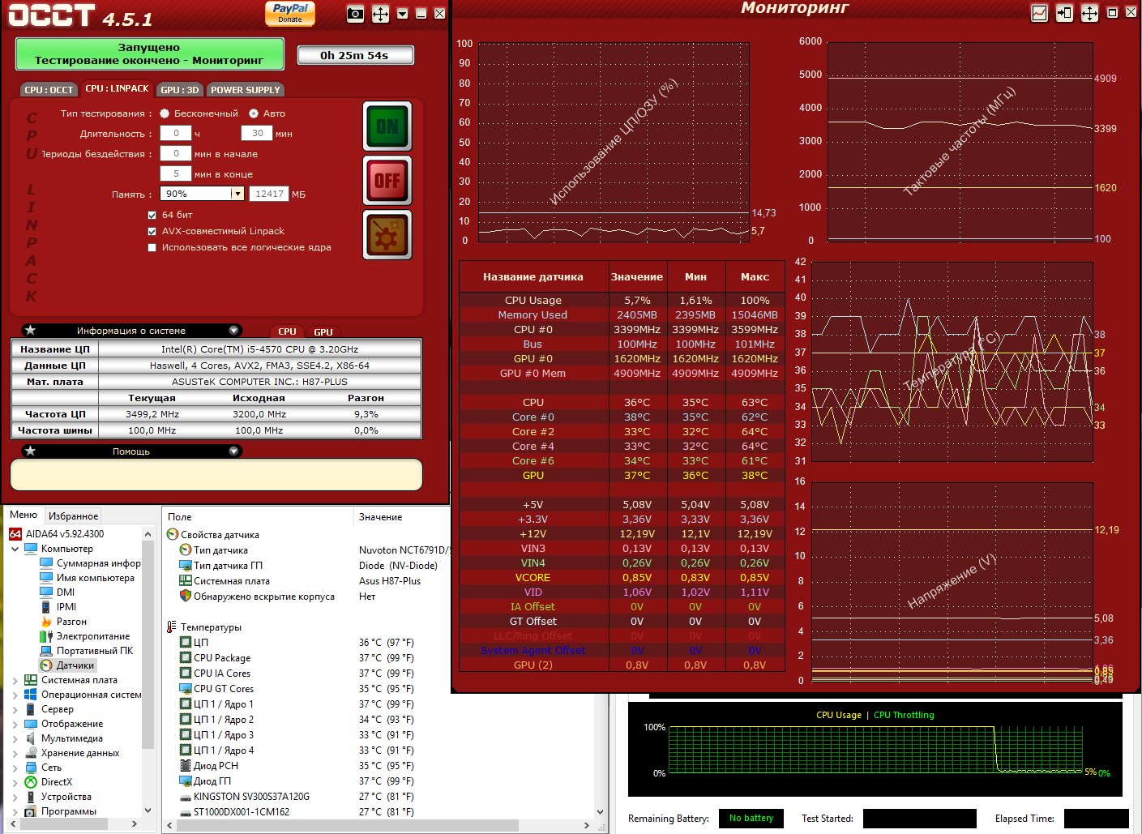
Task: Click the Разгон flame icon in AIDA64
Action: 47,622
